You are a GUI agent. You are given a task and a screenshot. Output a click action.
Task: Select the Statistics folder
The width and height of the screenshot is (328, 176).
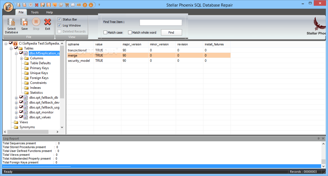click(36, 92)
